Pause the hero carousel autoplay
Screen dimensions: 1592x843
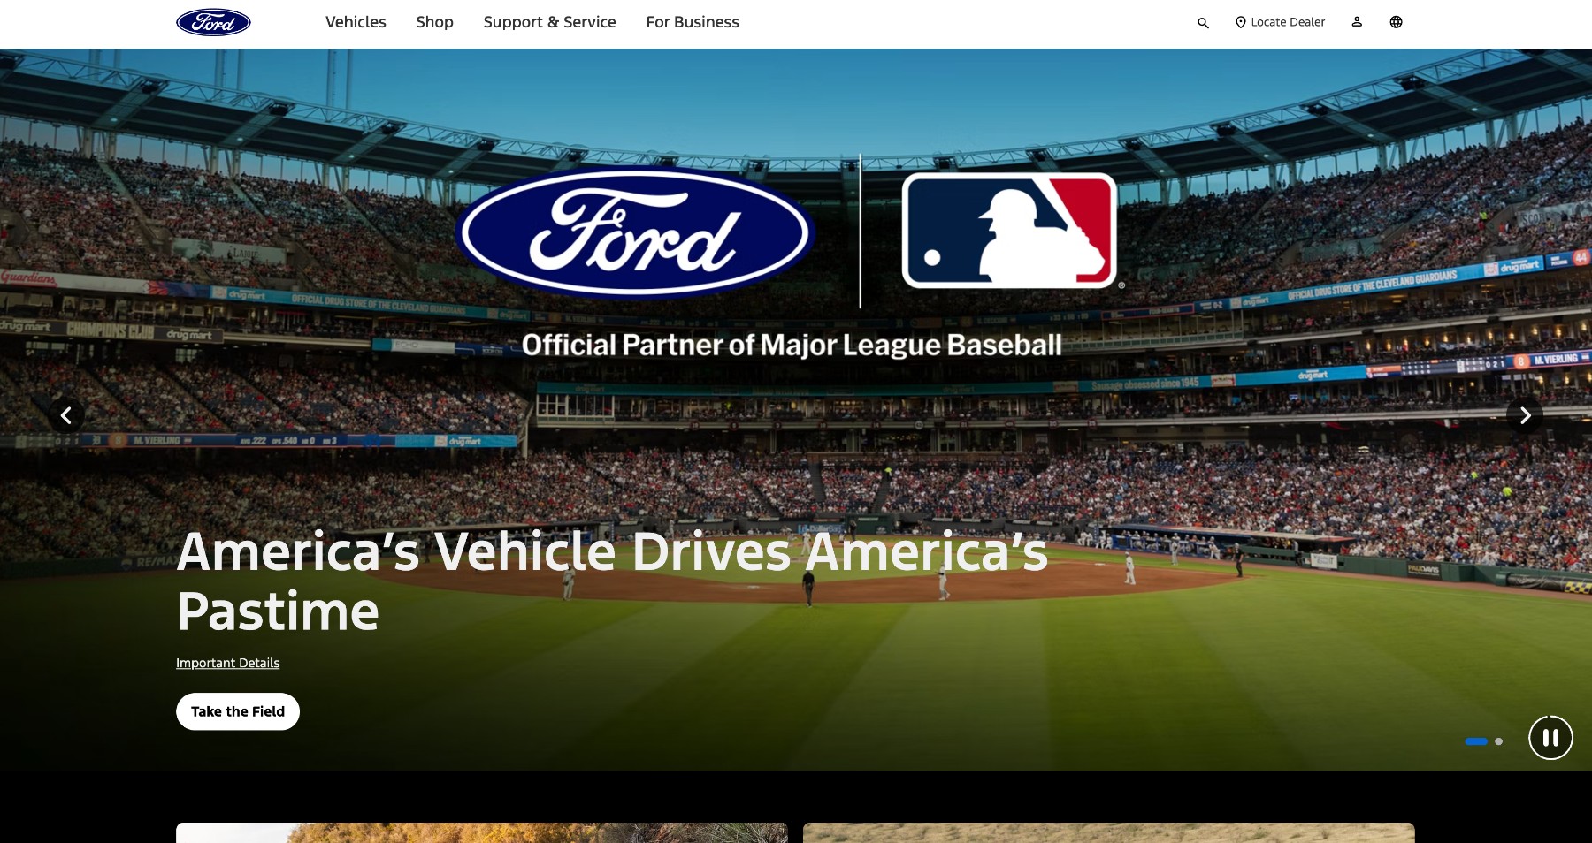(x=1550, y=738)
